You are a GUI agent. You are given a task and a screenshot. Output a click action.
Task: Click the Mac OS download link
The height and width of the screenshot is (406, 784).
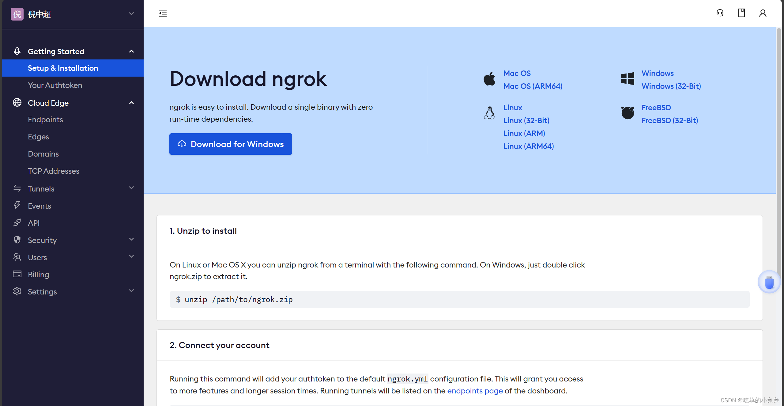(517, 73)
